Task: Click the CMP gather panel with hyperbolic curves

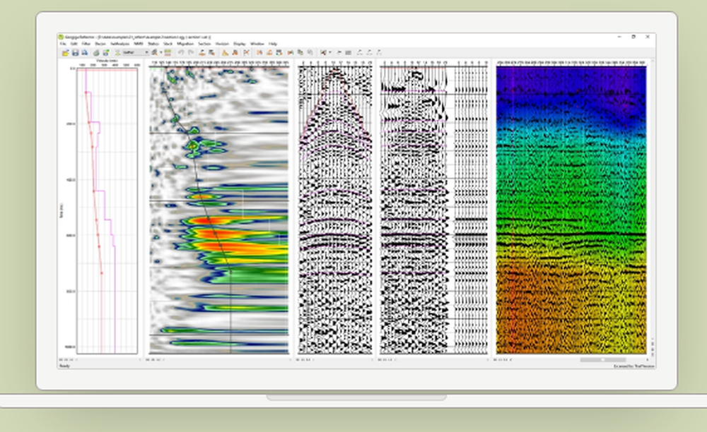Action: click(335, 210)
